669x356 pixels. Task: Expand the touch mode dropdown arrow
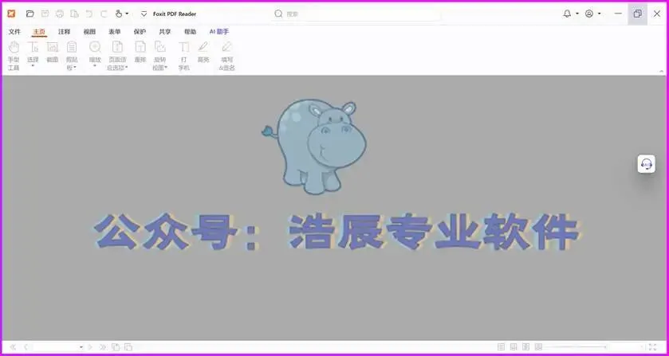tap(127, 14)
